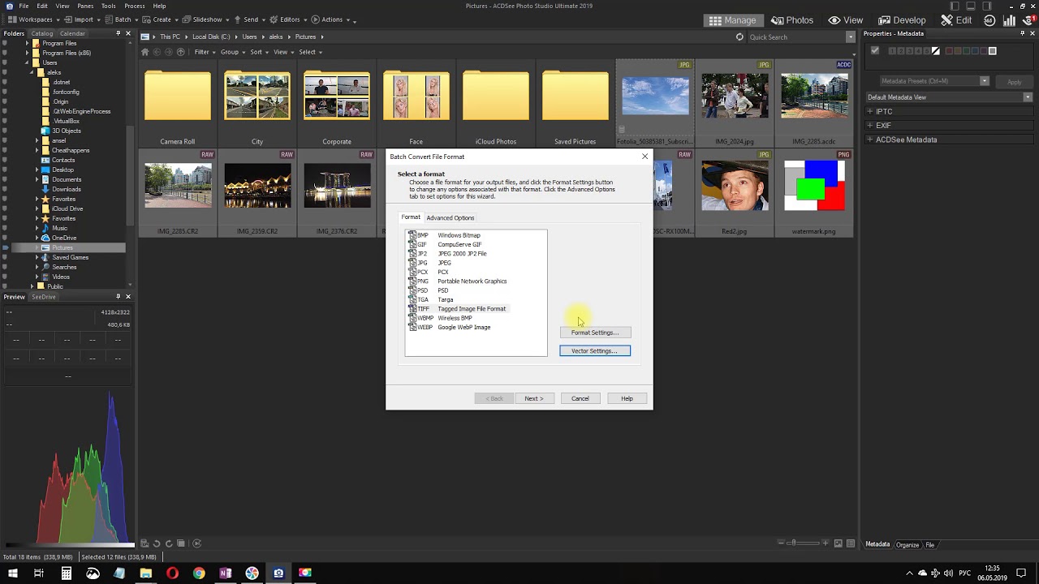The height and width of the screenshot is (584, 1039).
Task: Select PNG Portable Network Graphics format
Action: point(458,281)
